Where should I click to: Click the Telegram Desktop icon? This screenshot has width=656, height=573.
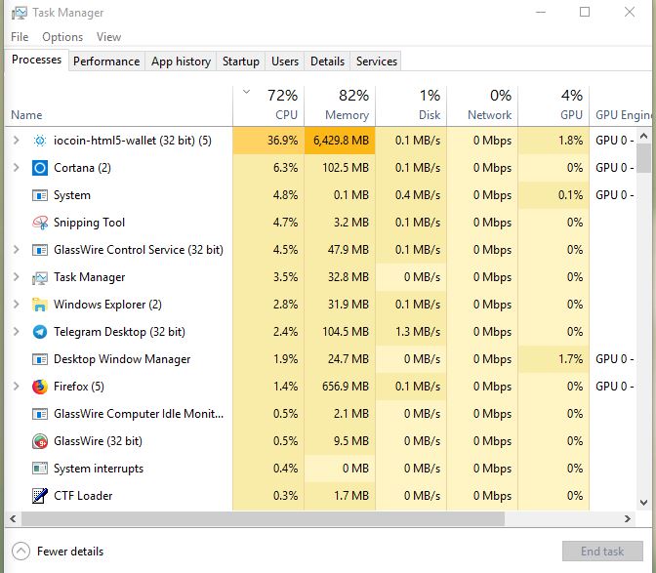40,332
